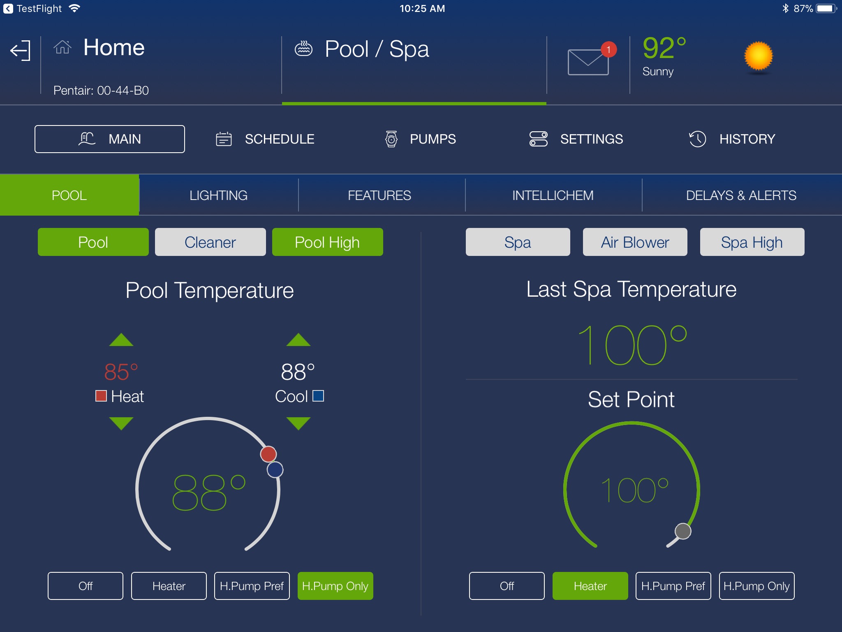The height and width of the screenshot is (632, 842).
Task: Drag the spa Set Point temperature slider
Action: tap(683, 531)
